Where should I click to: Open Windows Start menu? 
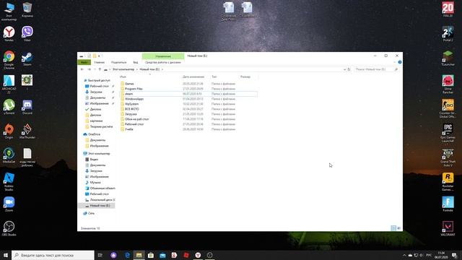pos(6,255)
